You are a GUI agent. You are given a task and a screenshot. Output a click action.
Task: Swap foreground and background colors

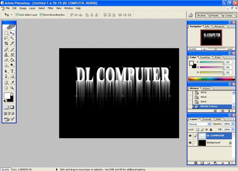tap(12, 93)
